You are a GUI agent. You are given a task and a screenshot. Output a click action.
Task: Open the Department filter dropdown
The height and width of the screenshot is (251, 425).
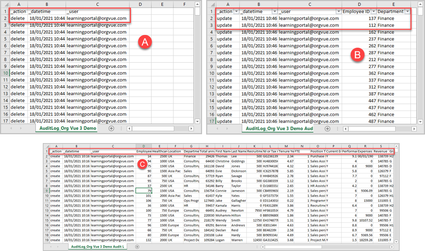(407, 11)
